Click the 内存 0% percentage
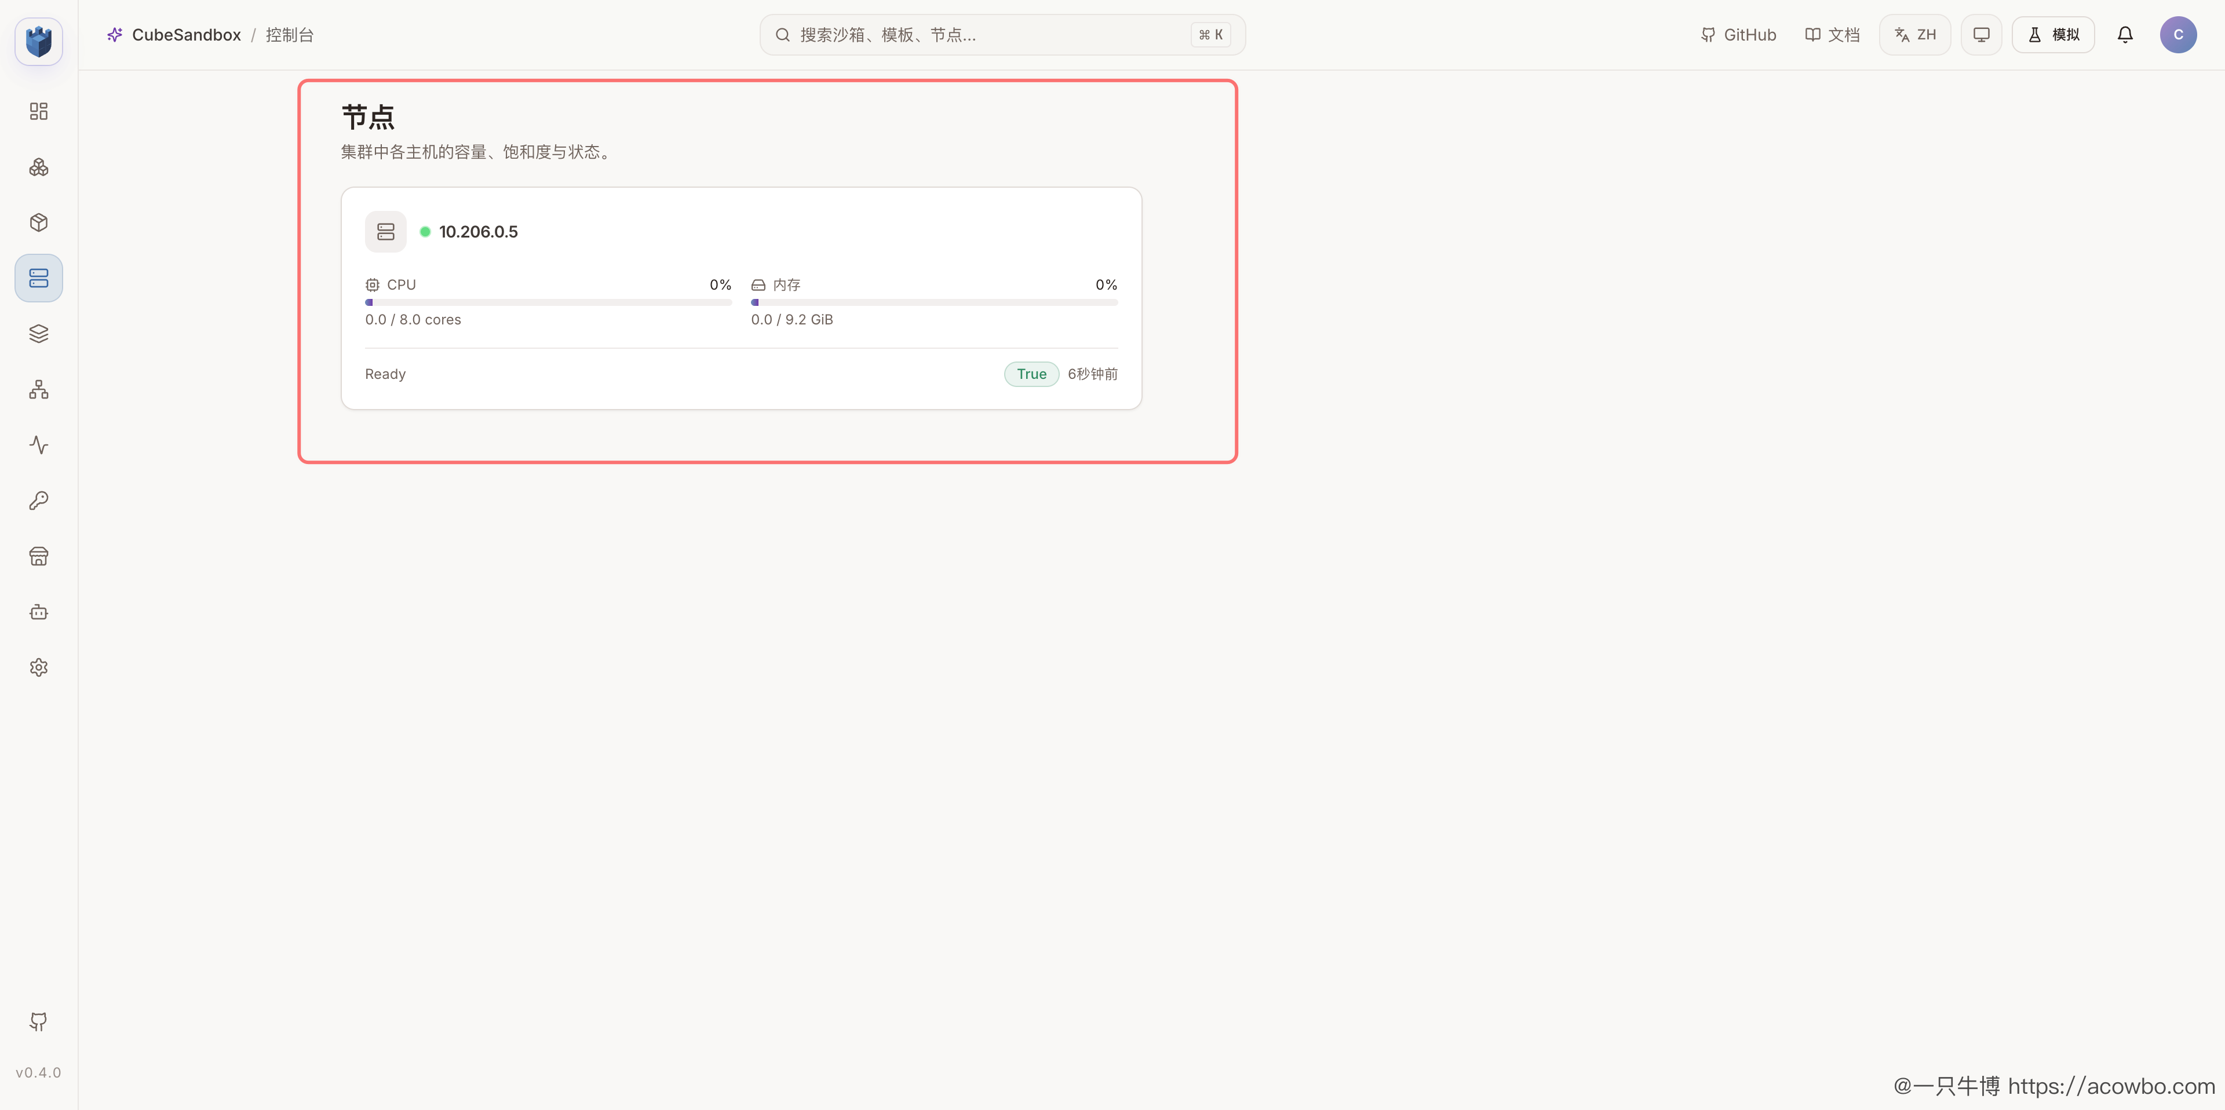 coord(1107,285)
